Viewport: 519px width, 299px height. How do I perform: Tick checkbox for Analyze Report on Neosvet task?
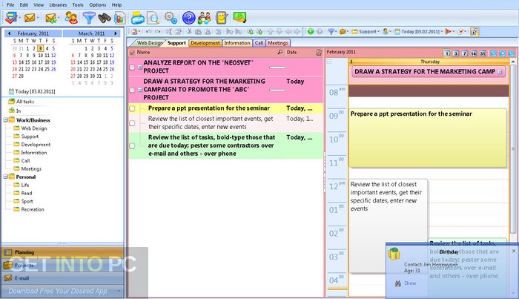pyautogui.click(x=132, y=68)
